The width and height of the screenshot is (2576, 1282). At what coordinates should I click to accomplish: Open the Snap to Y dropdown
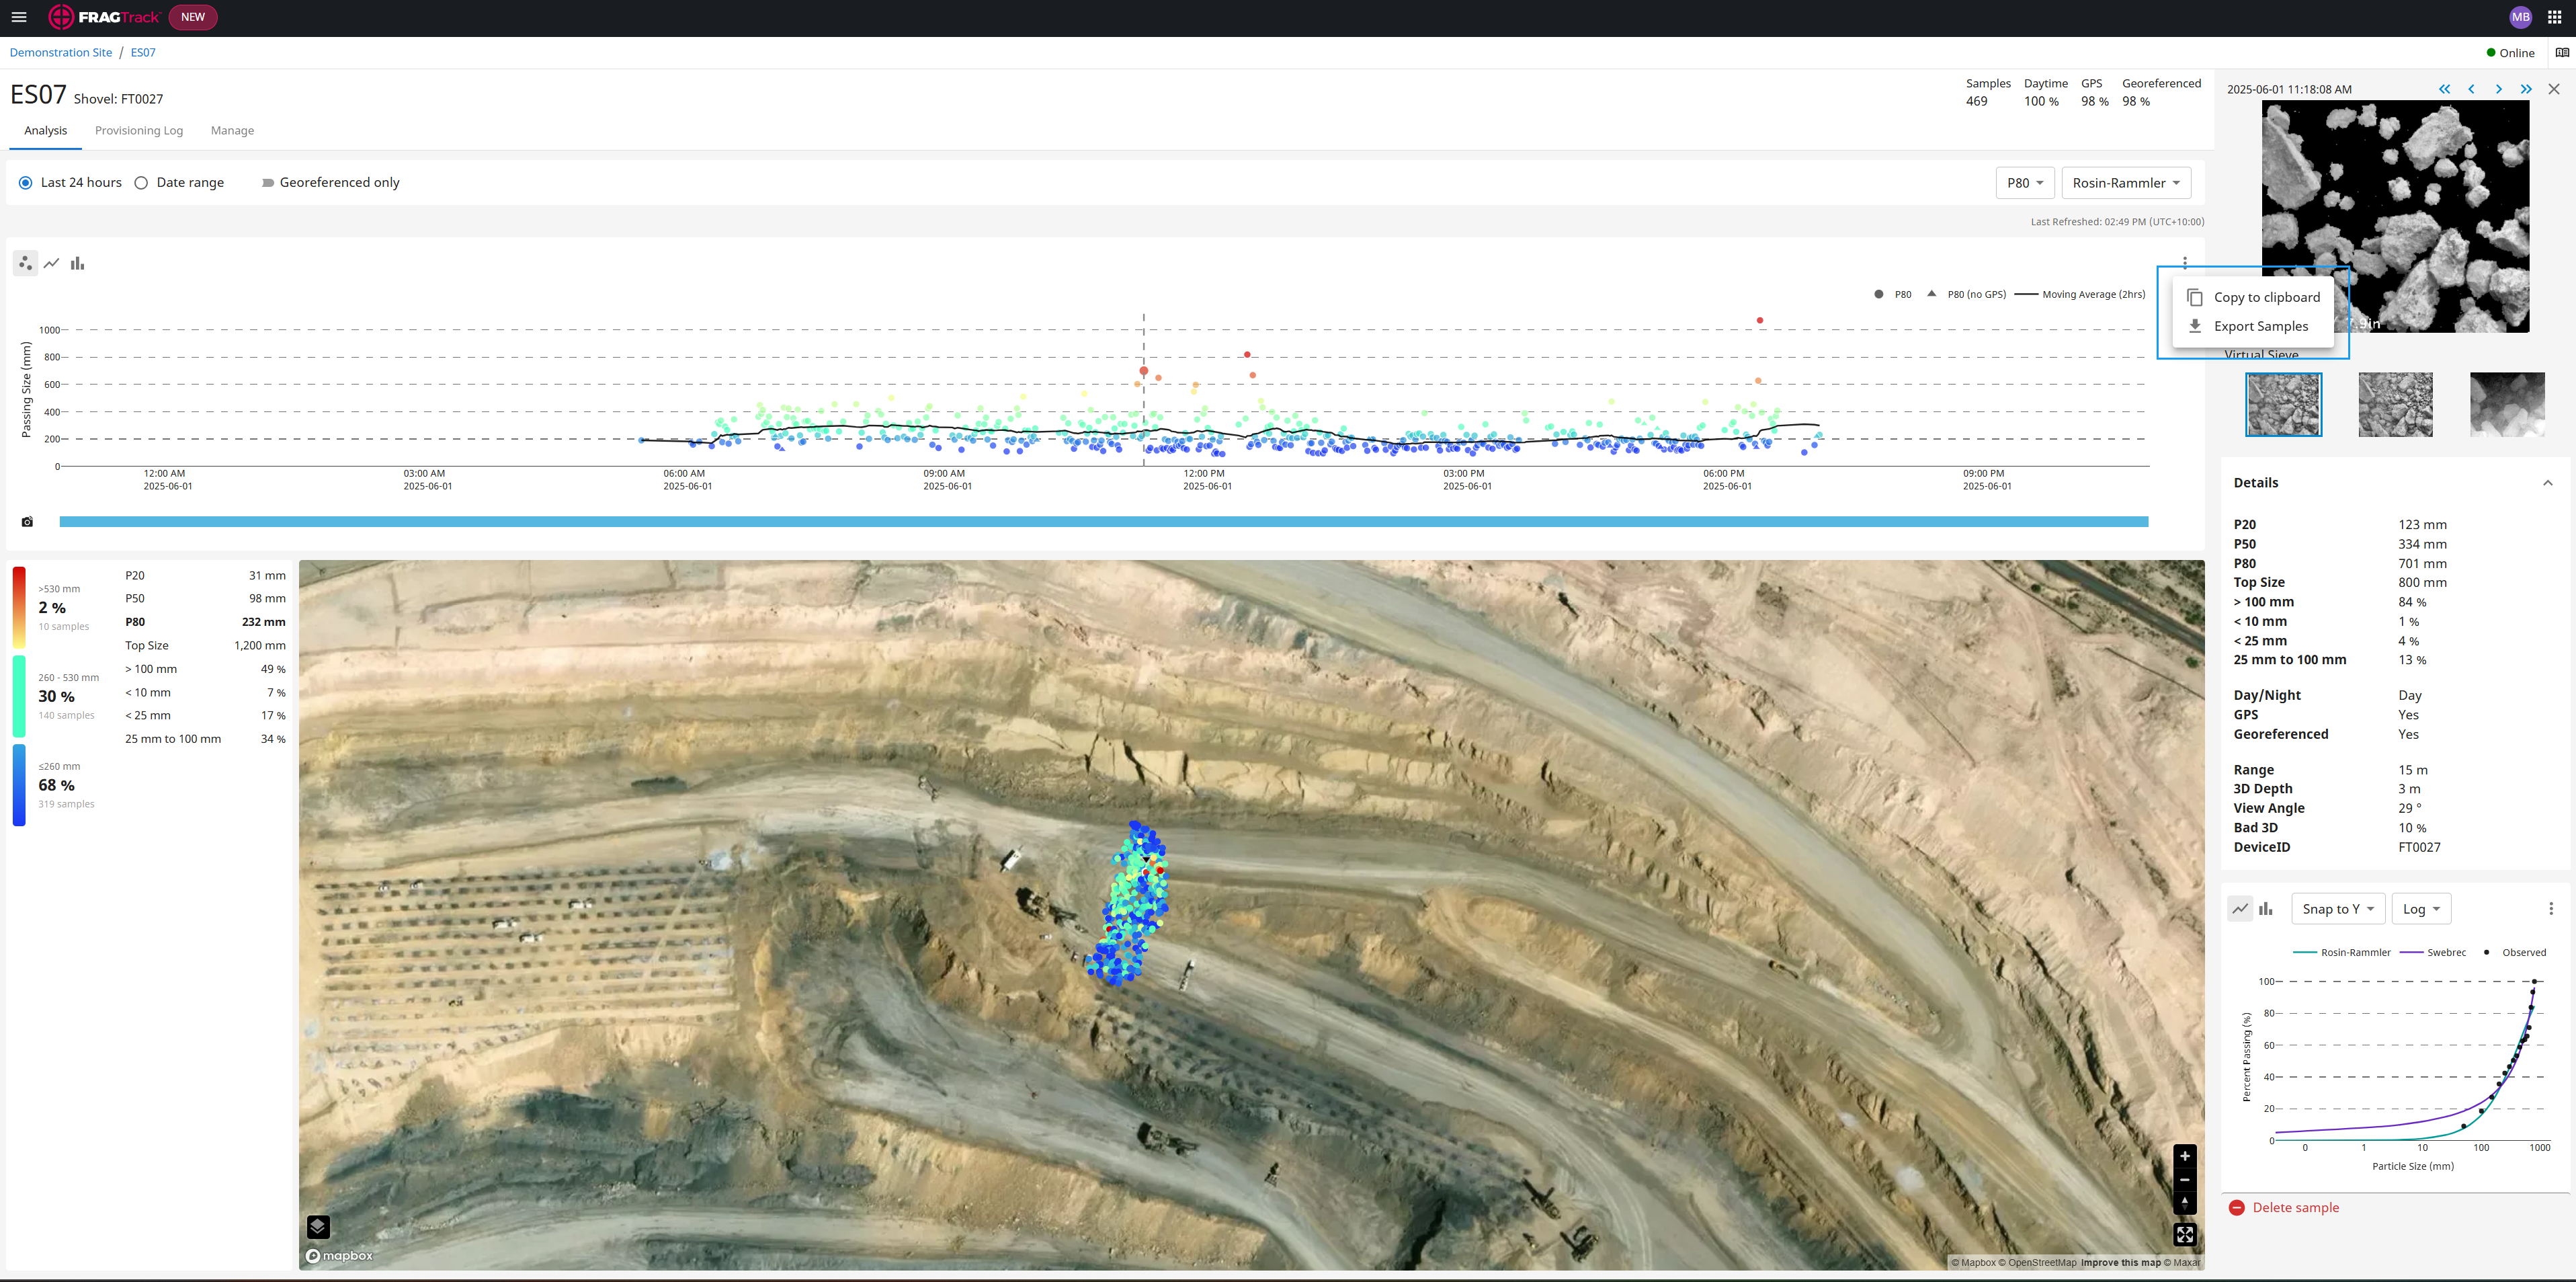(x=2338, y=909)
